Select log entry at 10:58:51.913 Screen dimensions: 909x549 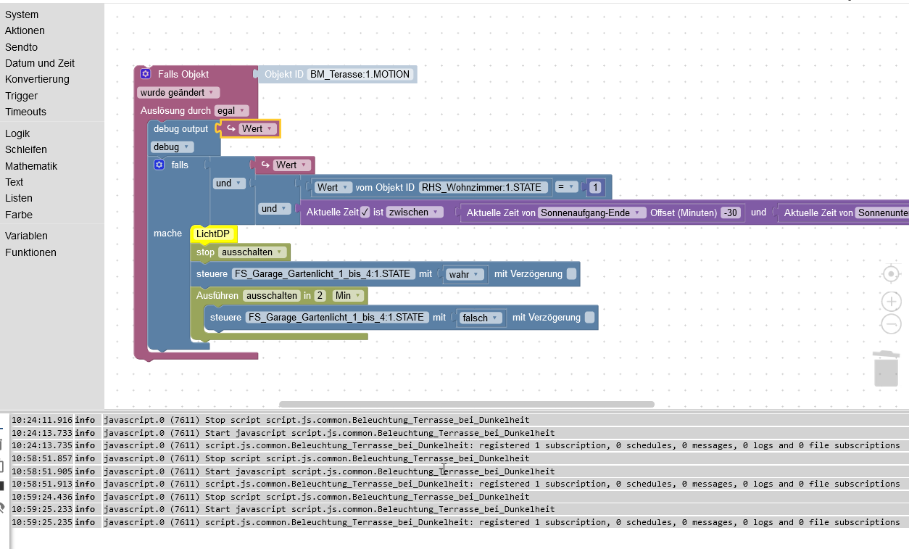pos(460,484)
